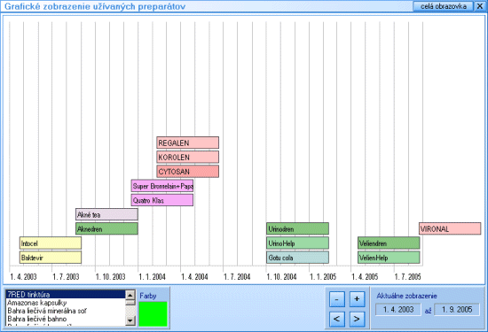Viewport: 488px width, 332px height.
Task: Select the Baldevir bar
Action: pos(51,258)
